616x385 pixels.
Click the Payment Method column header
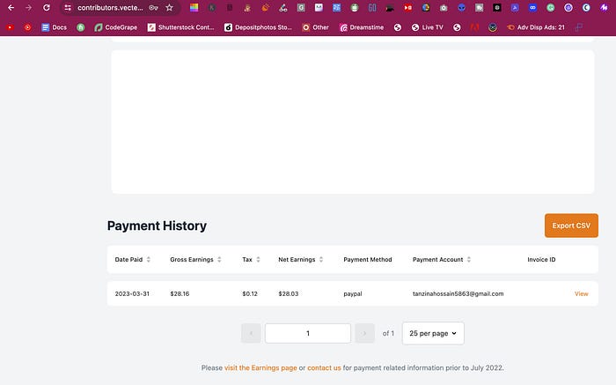[368, 260]
